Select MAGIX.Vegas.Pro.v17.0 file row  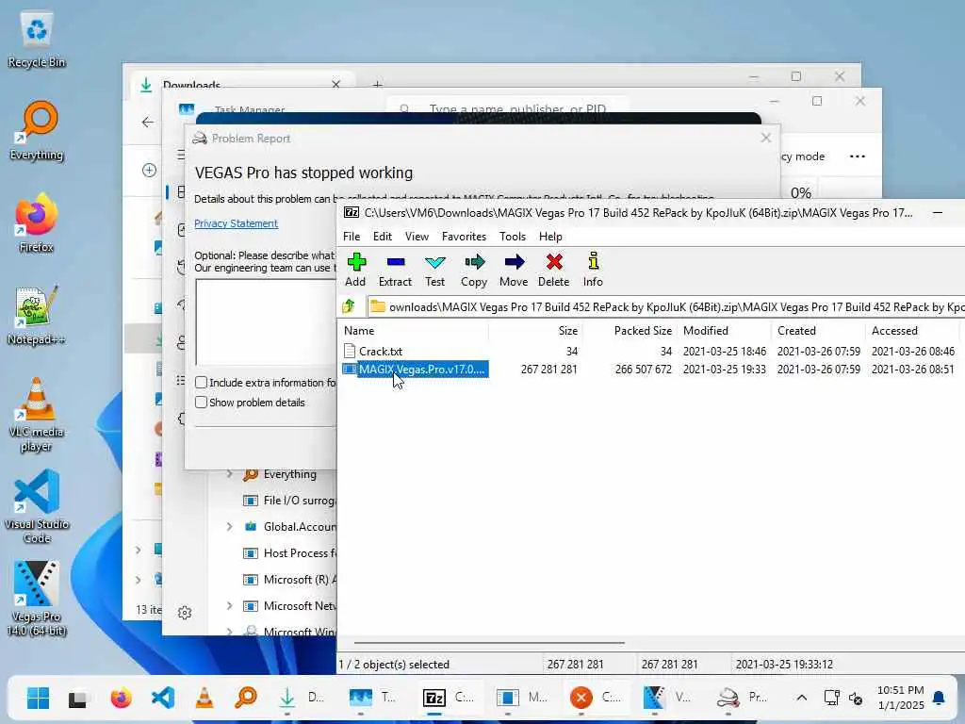click(649, 369)
